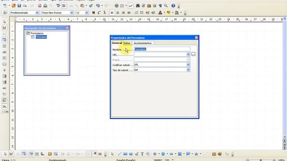The width and height of the screenshot is (287, 161).
Task: Close the Propiedades del formulario dialog
Action: (x=196, y=38)
